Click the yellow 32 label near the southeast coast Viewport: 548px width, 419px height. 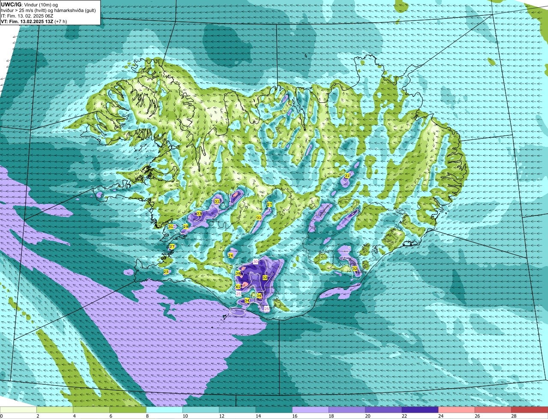tap(355, 269)
